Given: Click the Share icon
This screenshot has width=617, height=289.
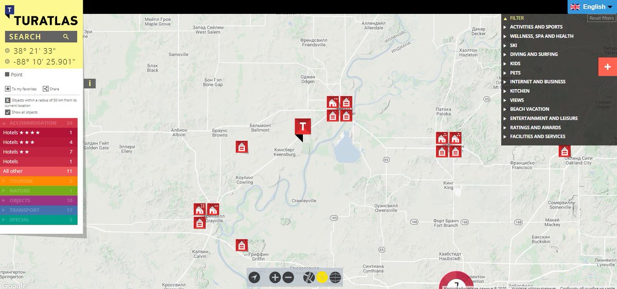Looking at the screenshot, I should point(46,89).
